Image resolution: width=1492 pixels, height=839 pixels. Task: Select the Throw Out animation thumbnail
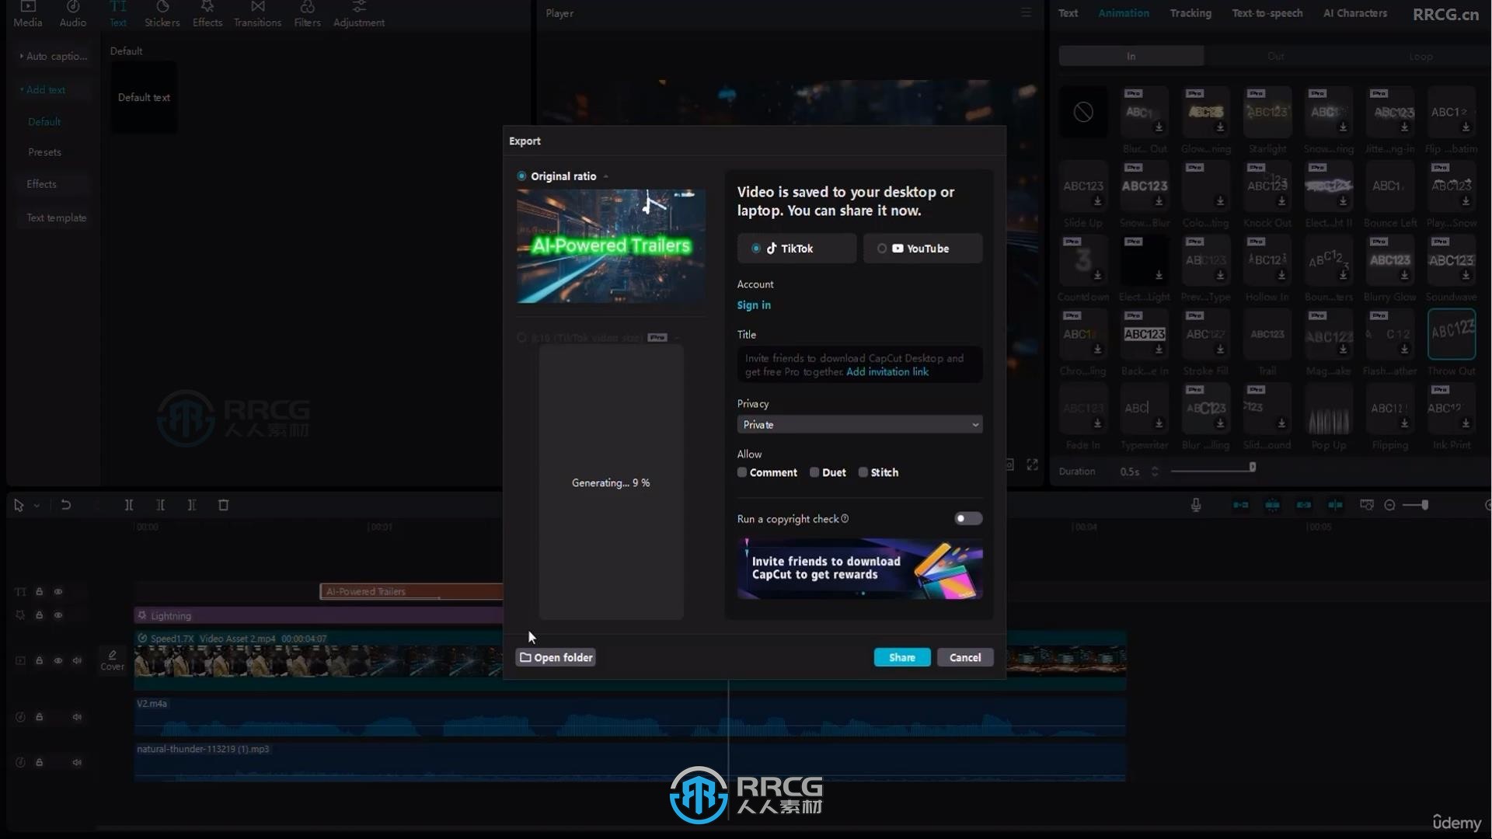(x=1451, y=335)
